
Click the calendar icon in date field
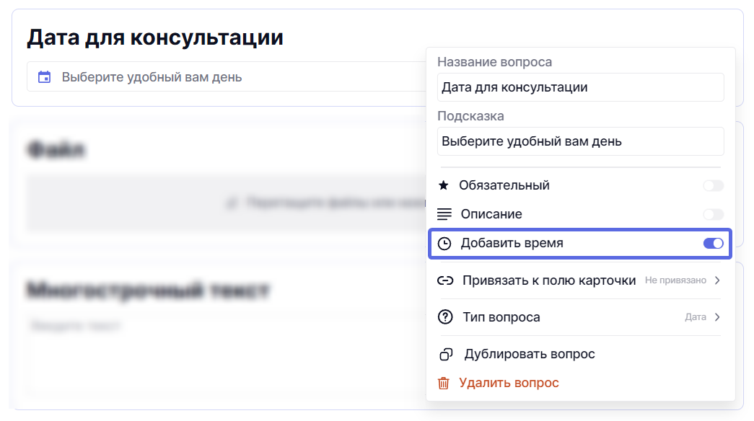tap(45, 77)
